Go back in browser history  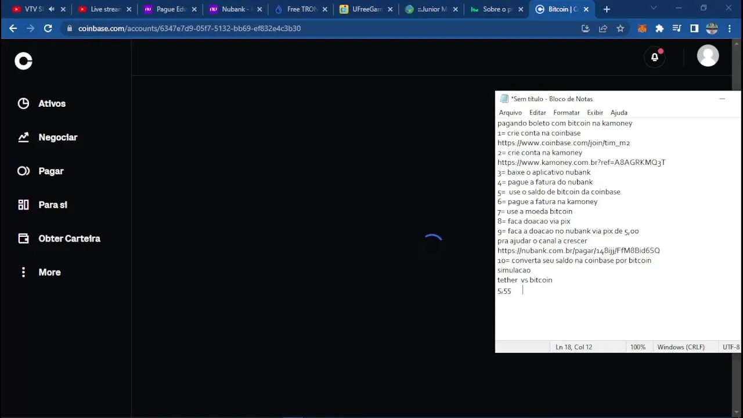click(x=13, y=28)
